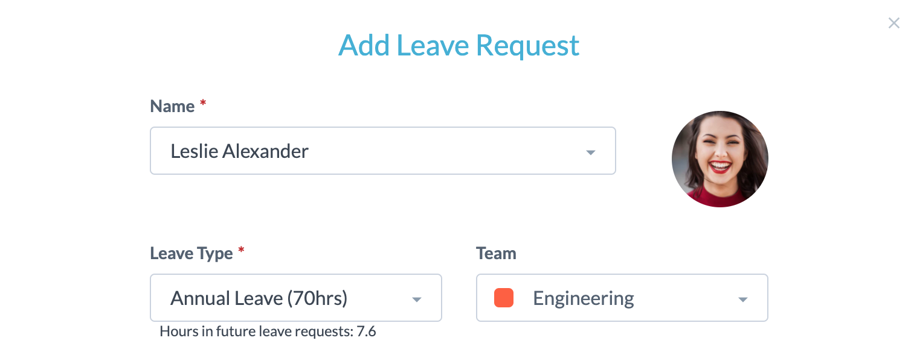The image size is (911, 364).
Task: Click the hours in future leave requests text
Action: click(268, 331)
